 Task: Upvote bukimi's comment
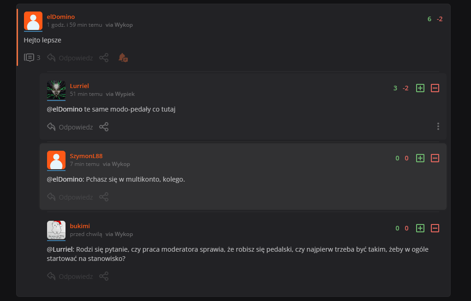click(420, 228)
